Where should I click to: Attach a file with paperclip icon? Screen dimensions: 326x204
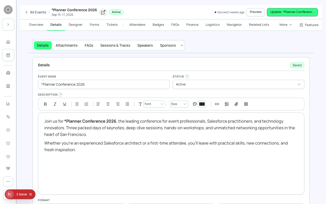click(x=236, y=104)
